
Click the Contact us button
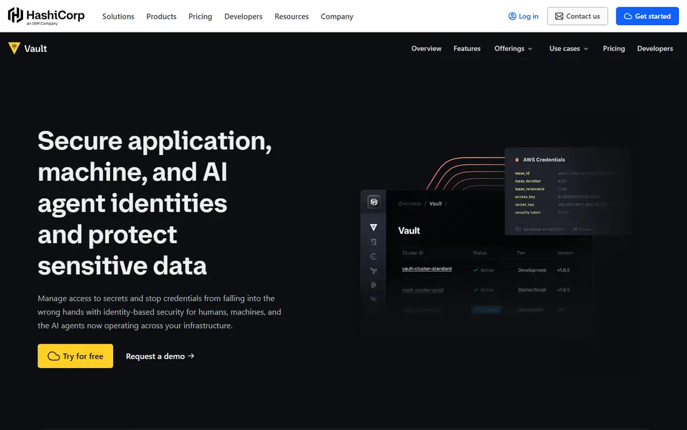click(x=577, y=16)
